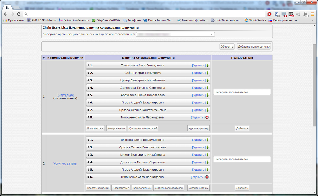Click red stop icon in Уступки, зачеты chain
318x196 pixels.
[x=207, y=177]
